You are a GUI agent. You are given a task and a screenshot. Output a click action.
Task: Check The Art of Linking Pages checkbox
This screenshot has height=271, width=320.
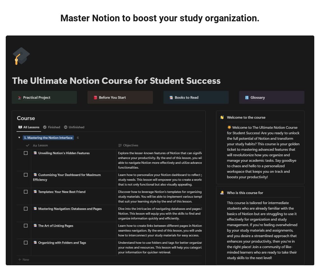(26, 226)
